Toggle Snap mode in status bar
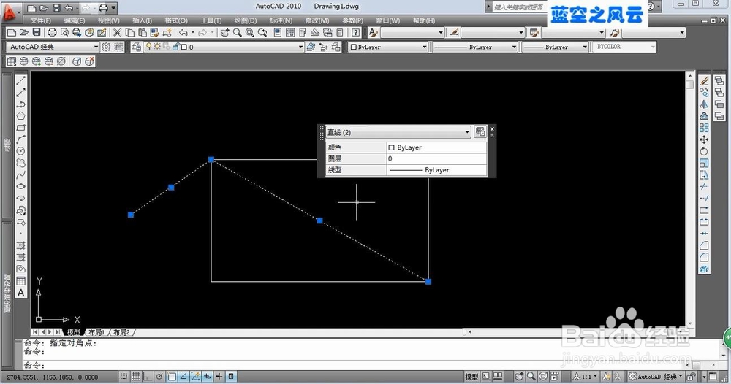Viewport: 731px width, 384px height. click(x=124, y=376)
